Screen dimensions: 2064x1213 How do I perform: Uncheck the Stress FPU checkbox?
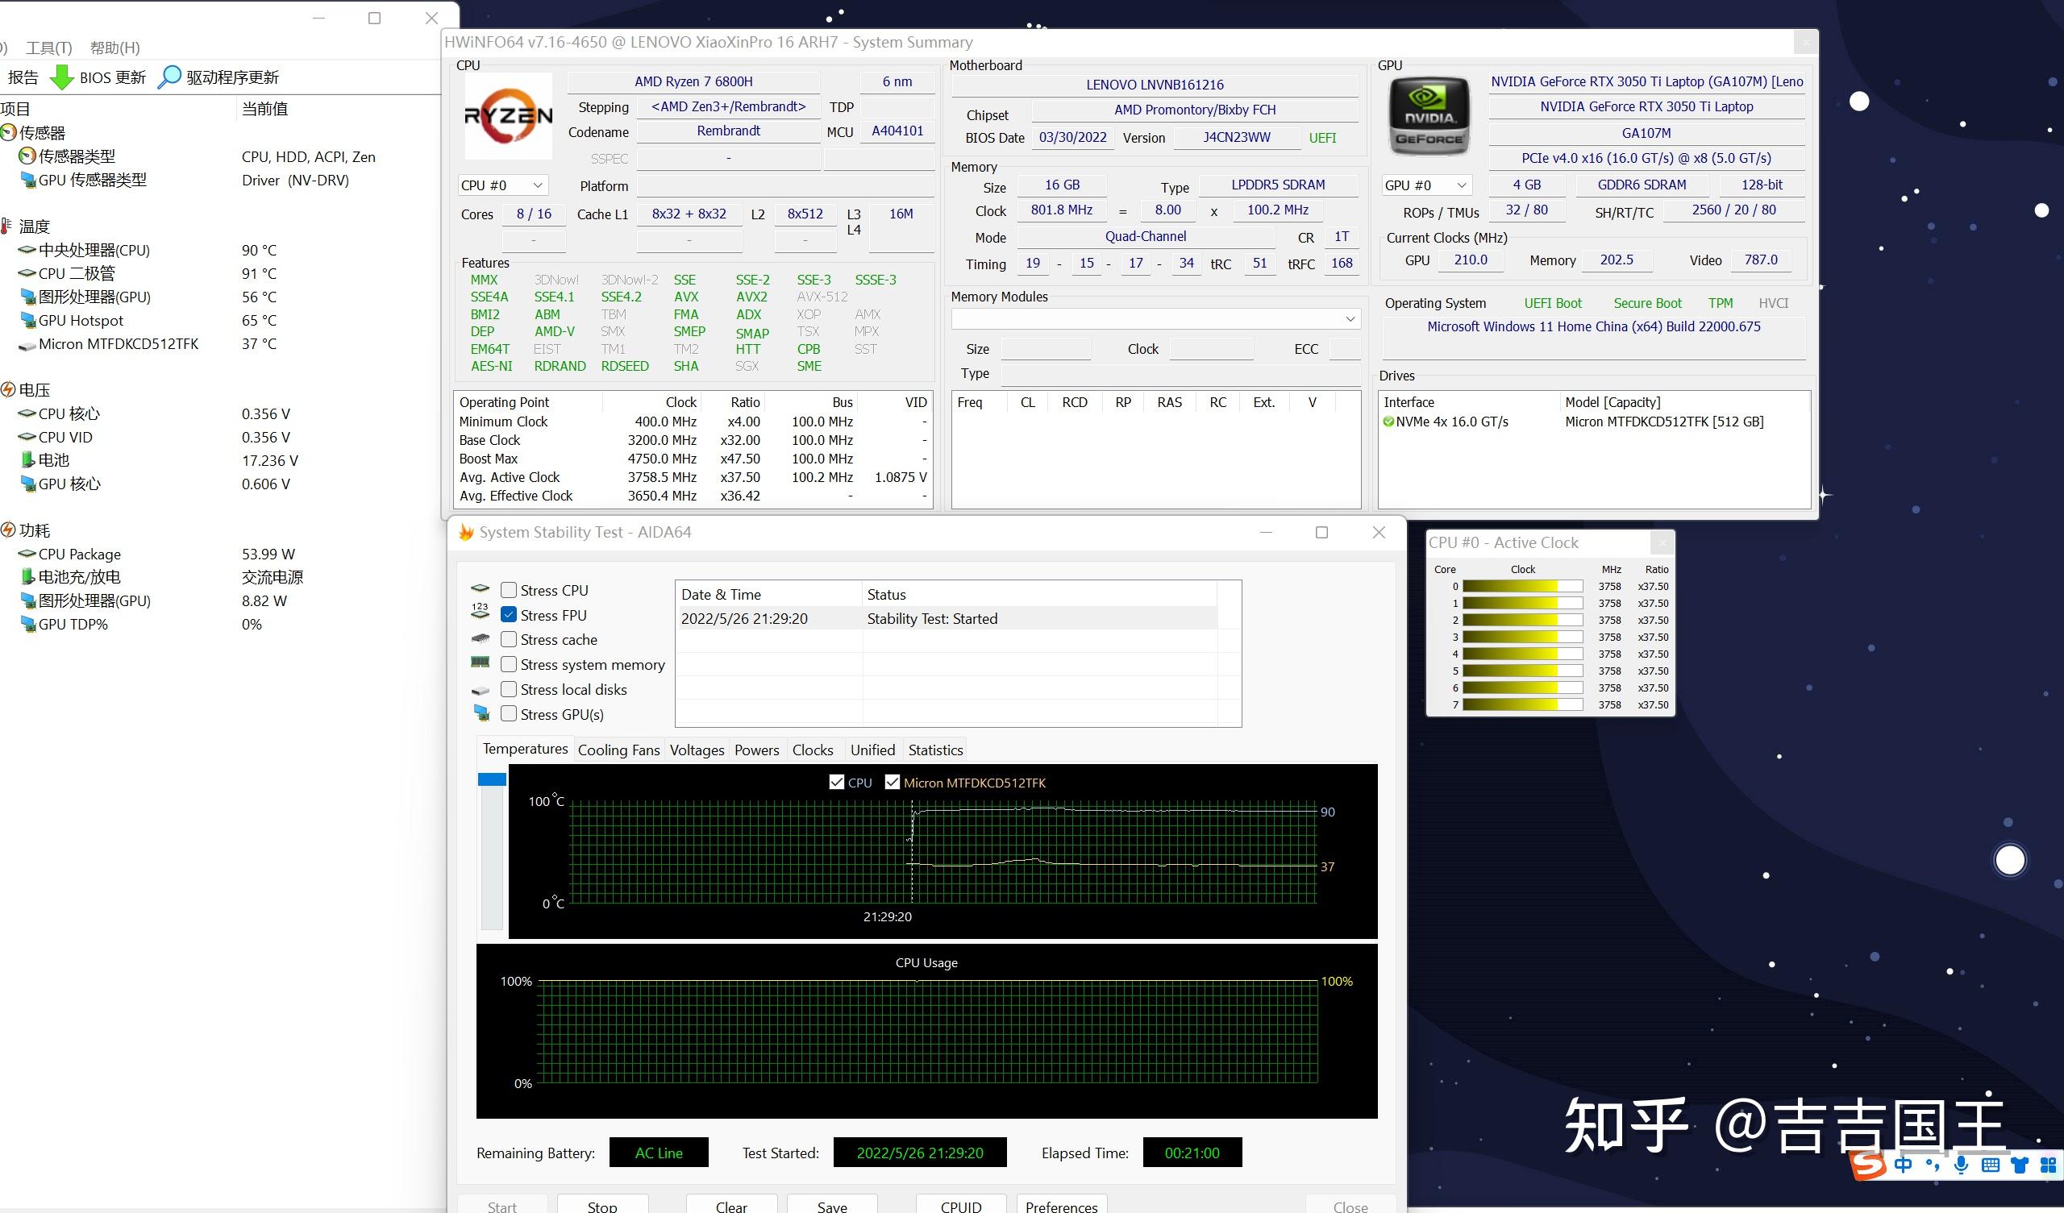(x=509, y=614)
